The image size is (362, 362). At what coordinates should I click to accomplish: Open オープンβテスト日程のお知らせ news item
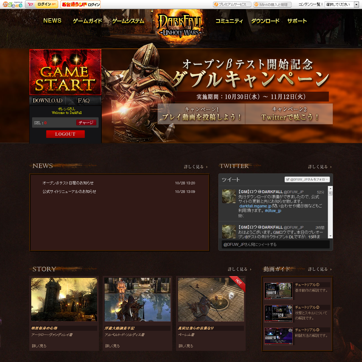(x=68, y=183)
